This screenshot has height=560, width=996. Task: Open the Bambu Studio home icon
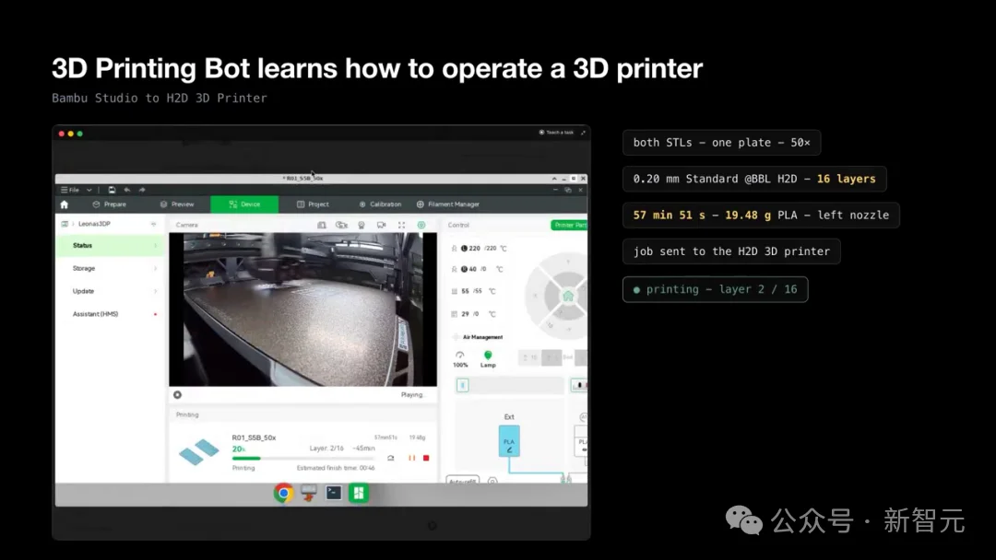(65, 204)
